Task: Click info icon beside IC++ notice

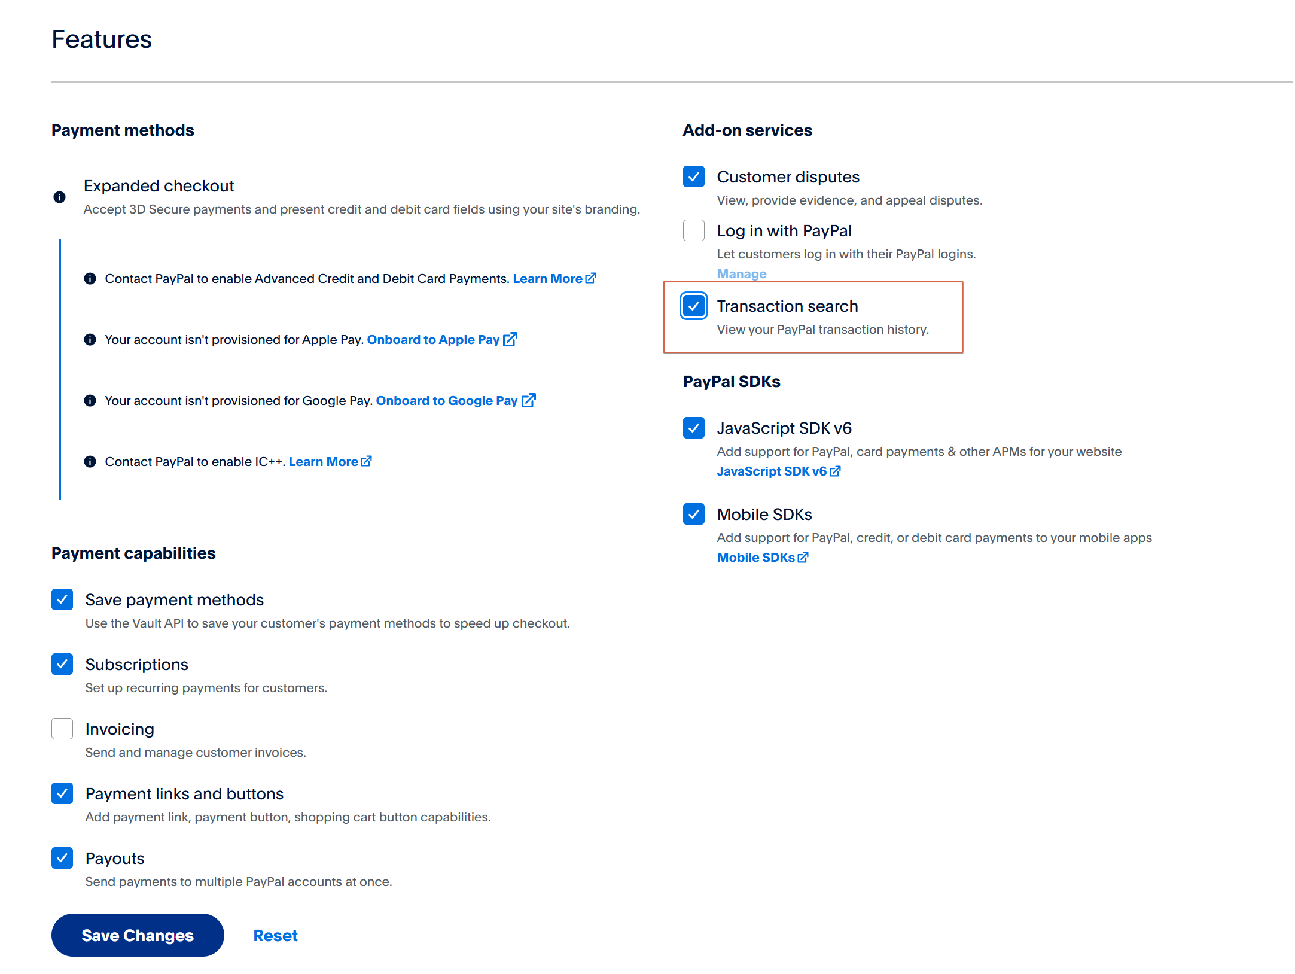Action: [x=90, y=461]
